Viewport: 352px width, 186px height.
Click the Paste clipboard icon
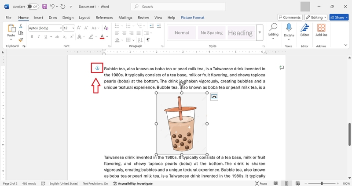[11, 28]
